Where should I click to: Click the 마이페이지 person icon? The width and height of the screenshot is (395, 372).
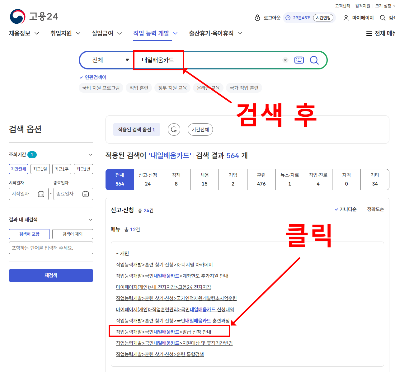(346, 18)
